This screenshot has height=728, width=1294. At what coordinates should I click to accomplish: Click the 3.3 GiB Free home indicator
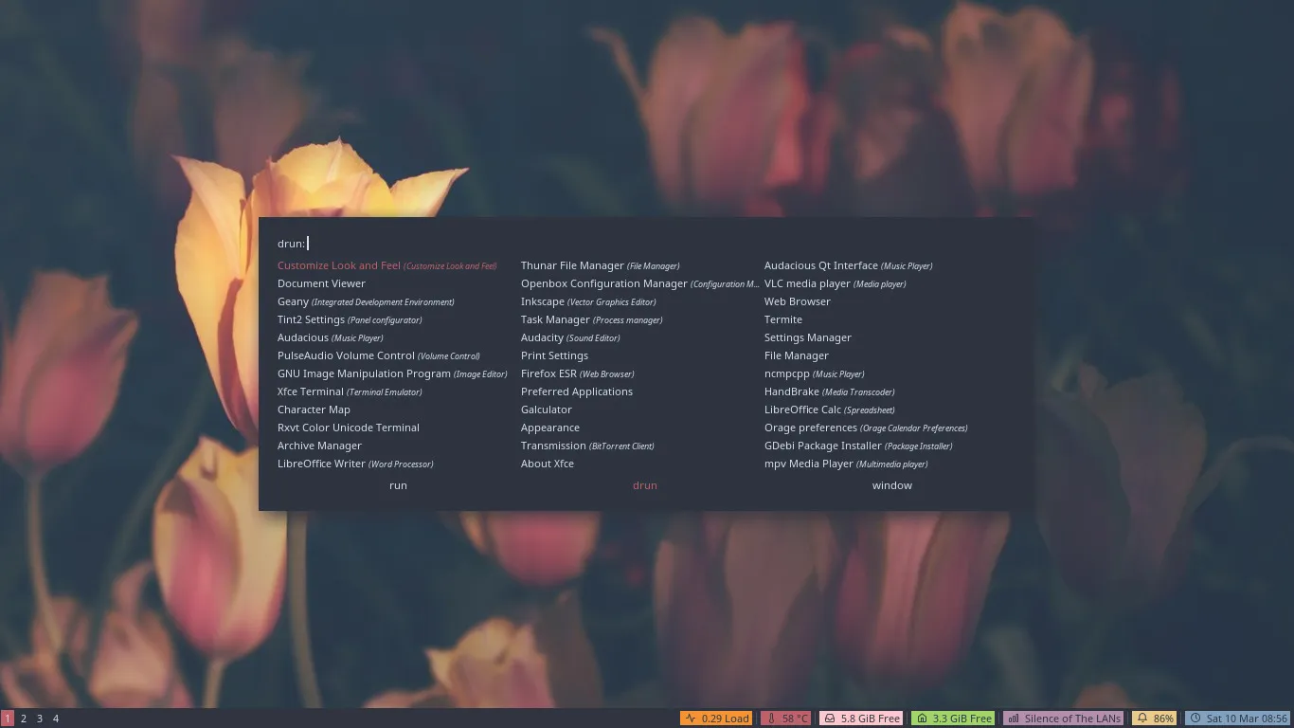click(953, 719)
